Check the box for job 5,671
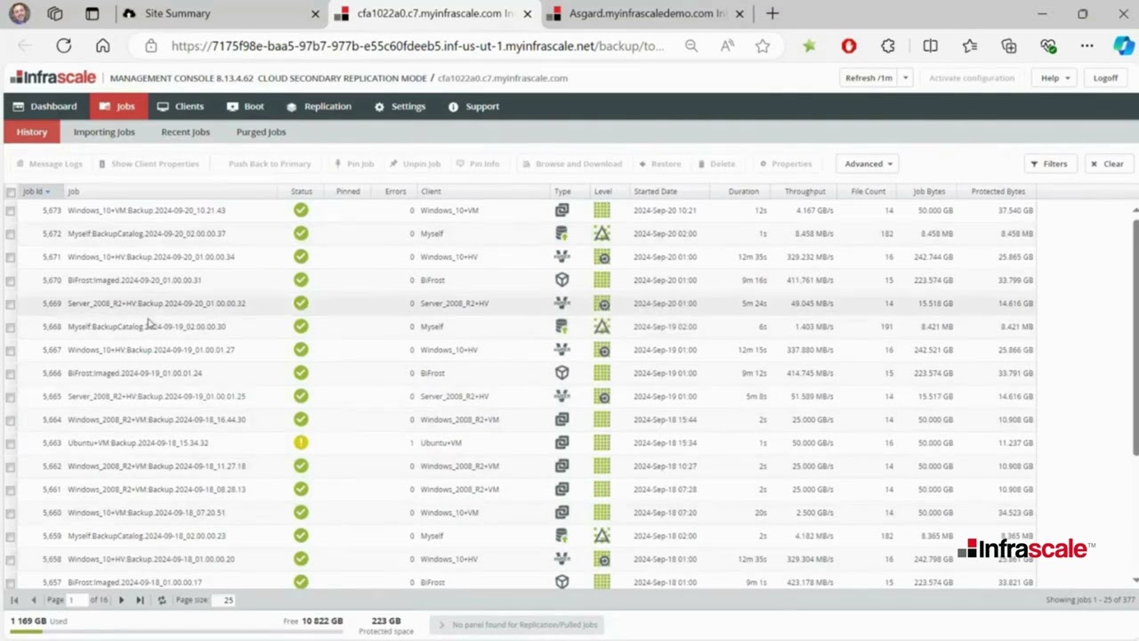The image size is (1139, 641). pyautogui.click(x=11, y=257)
